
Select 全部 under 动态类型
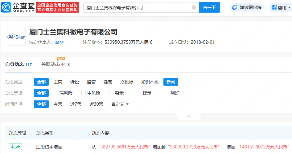(x=41, y=82)
